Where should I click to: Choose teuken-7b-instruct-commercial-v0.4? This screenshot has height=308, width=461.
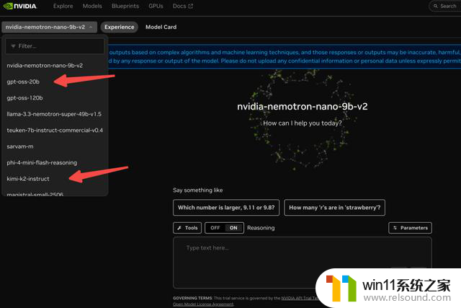[x=55, y=130]
